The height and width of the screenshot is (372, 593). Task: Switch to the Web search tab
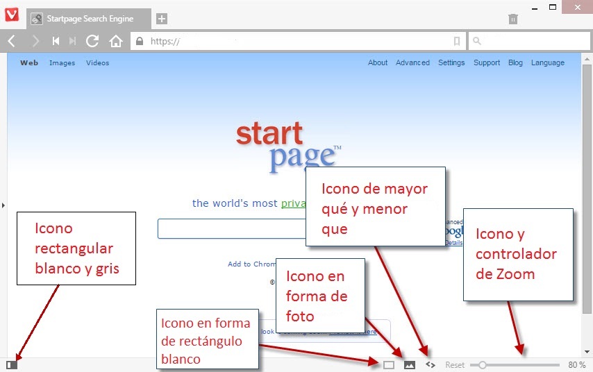(x=29, y=62)
